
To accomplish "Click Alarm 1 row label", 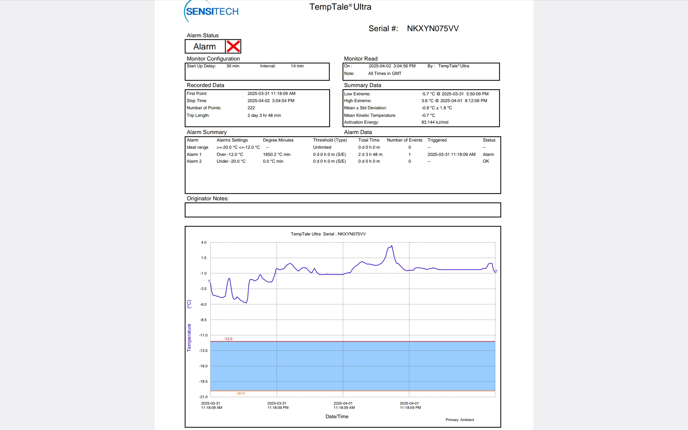I will click(x=194, y=154).
